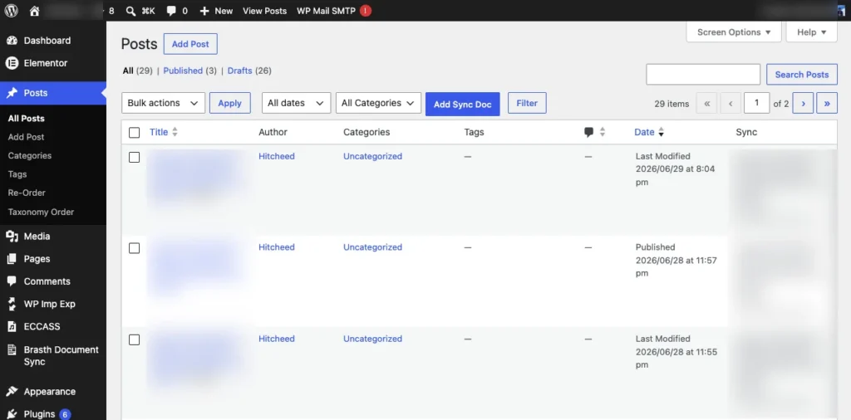851x420 pixels.
Task: Click the Plugins update count badge
Action: (65, 414)
